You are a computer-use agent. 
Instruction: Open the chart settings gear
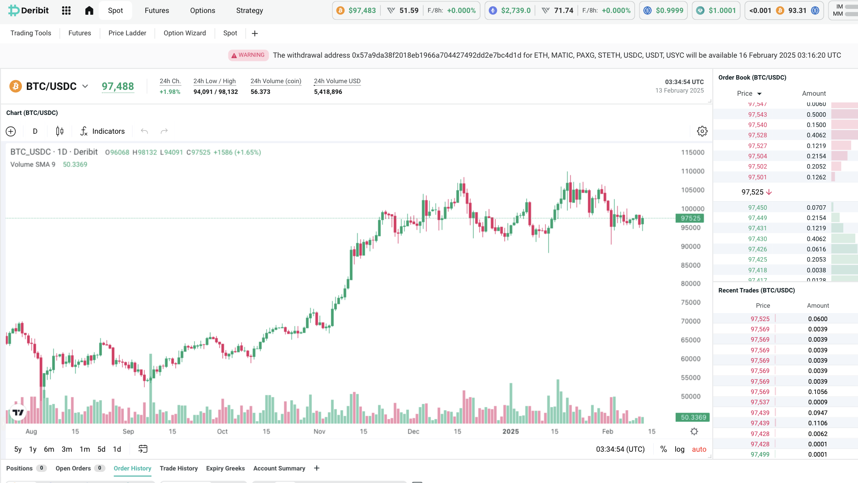(702, 131)
